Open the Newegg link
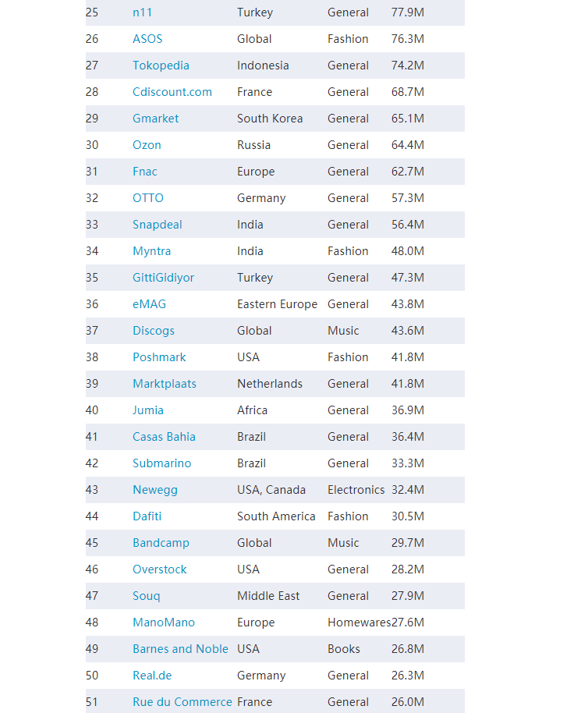Image resolution: width=574 pixels, height=713 pixels. coord(155,490)
